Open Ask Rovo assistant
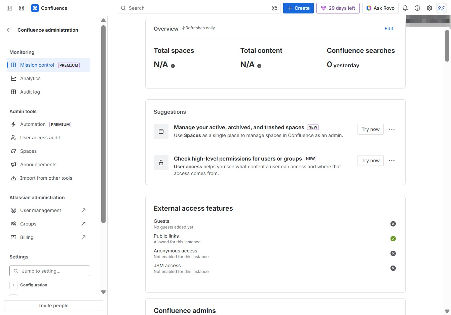Image resolution: width=451 pixels, height=315 pixels. coord(380,8)
